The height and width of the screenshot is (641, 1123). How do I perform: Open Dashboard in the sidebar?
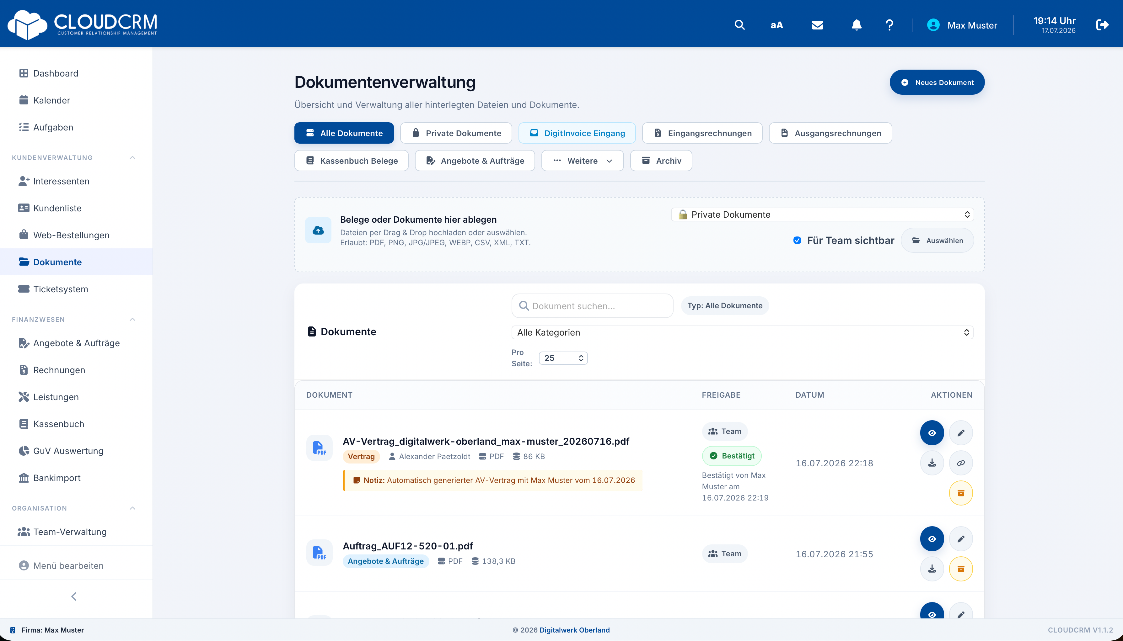pyautogui.click(x=76, y=73)
